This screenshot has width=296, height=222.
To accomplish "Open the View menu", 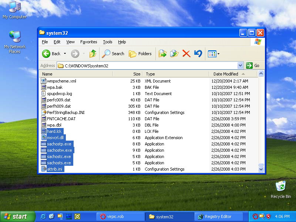I will point(70,42).
